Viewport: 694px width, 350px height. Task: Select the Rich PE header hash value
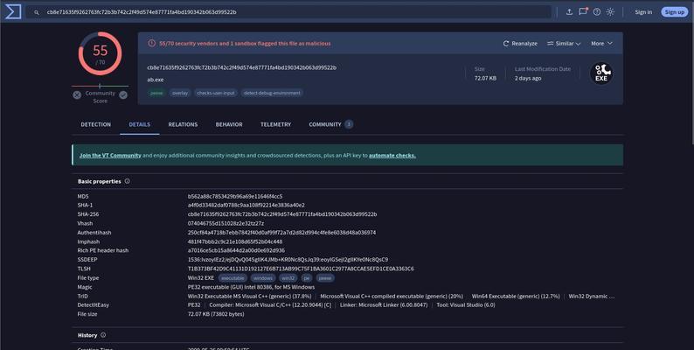[x=236, y=250]
